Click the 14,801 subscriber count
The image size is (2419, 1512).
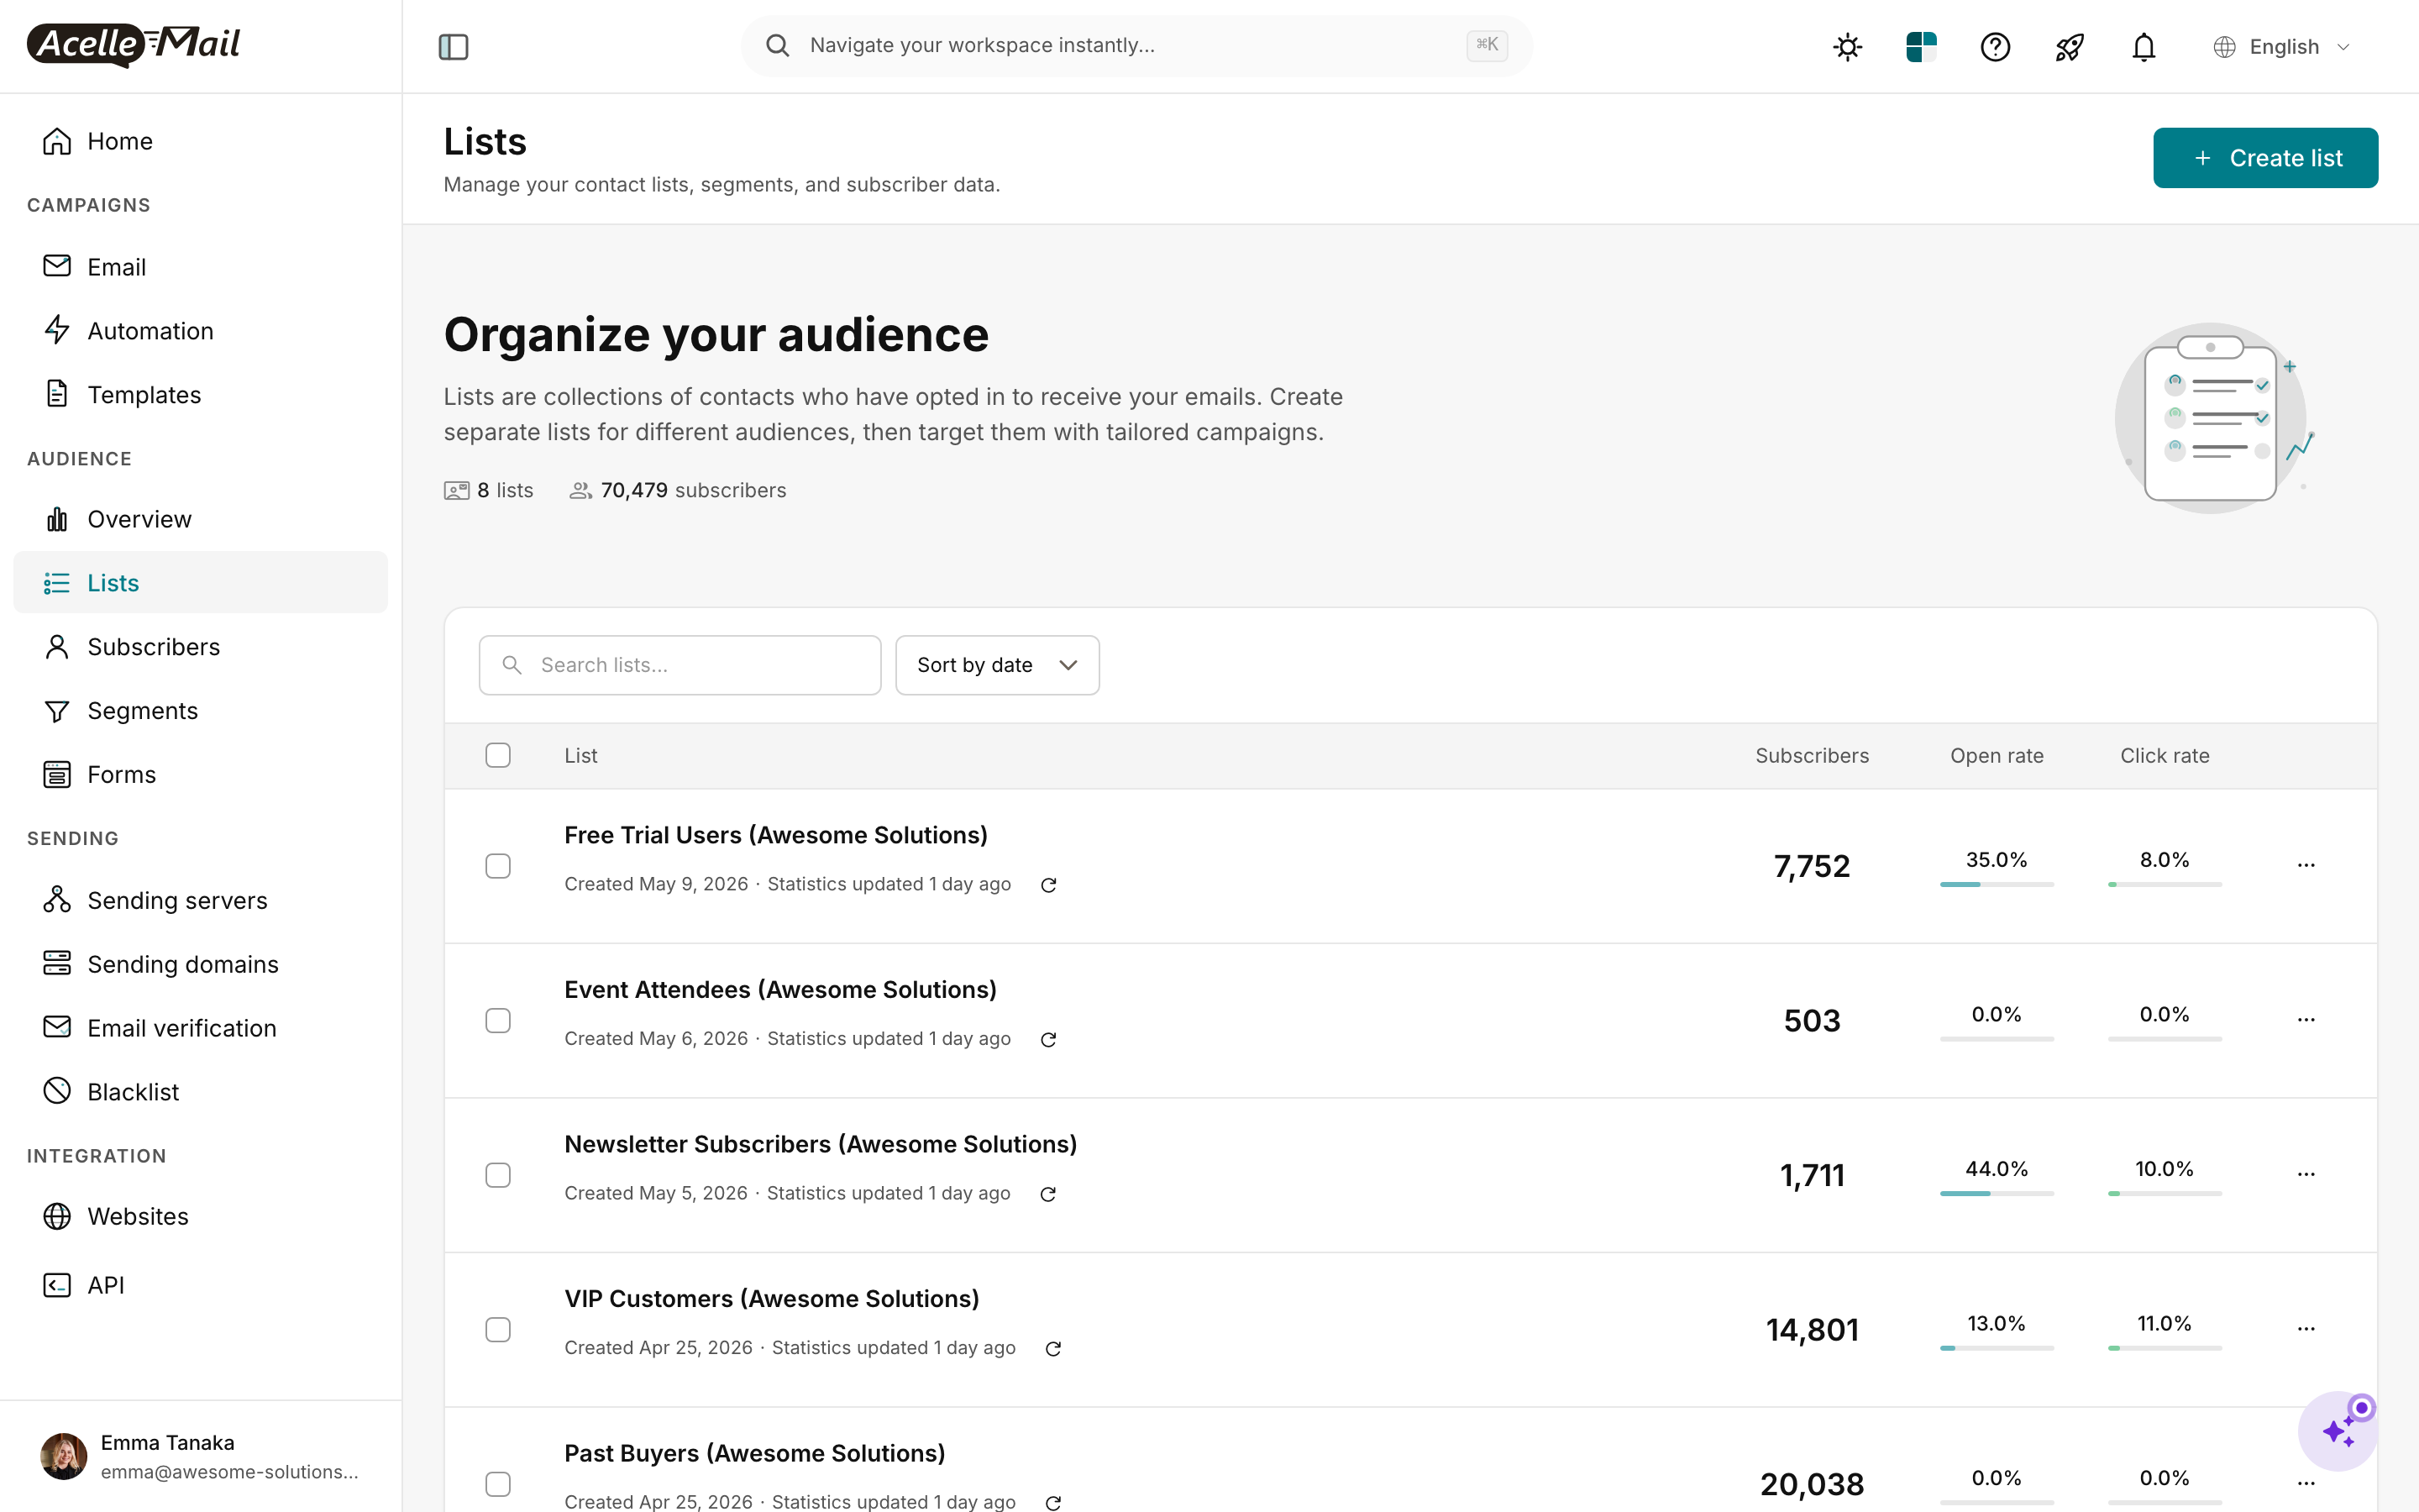click(1811, 1330)
